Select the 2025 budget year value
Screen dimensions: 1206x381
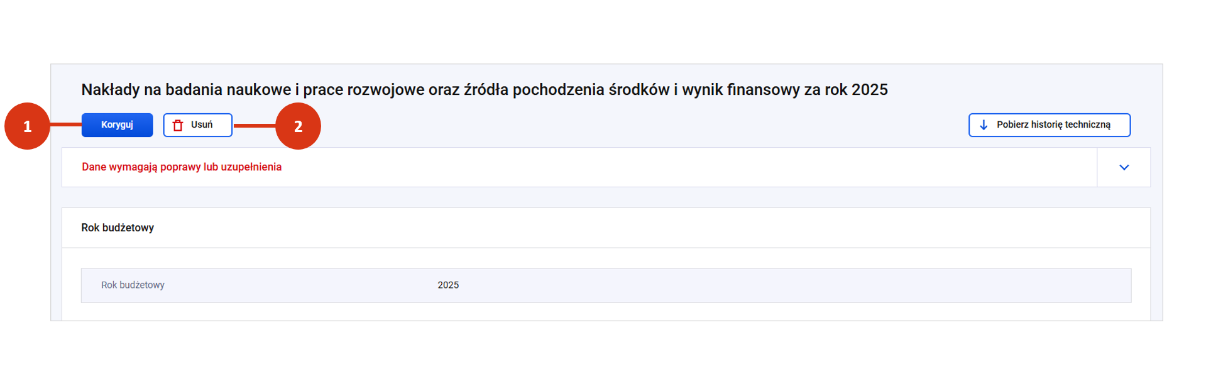click(x=448, y=285)
